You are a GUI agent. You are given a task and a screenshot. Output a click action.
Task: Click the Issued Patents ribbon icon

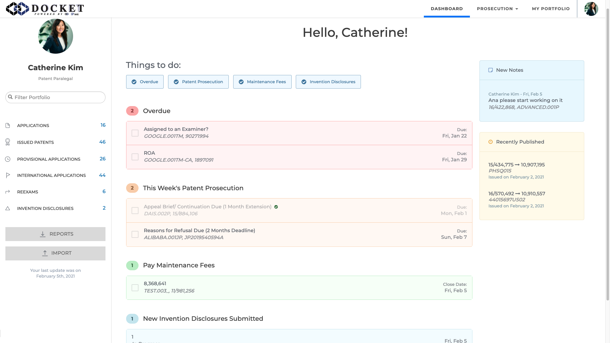coord(8,142)
